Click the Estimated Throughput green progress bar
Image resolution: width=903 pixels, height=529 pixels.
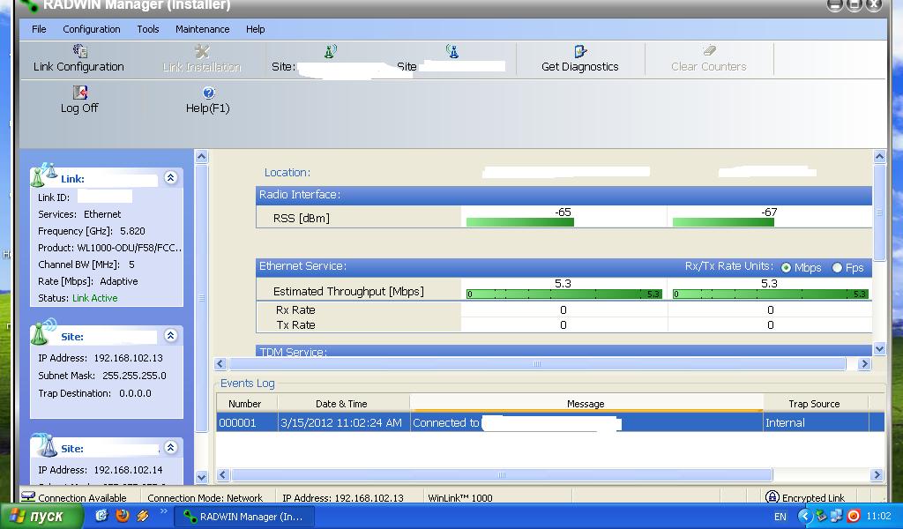click(x=564, y=294)
